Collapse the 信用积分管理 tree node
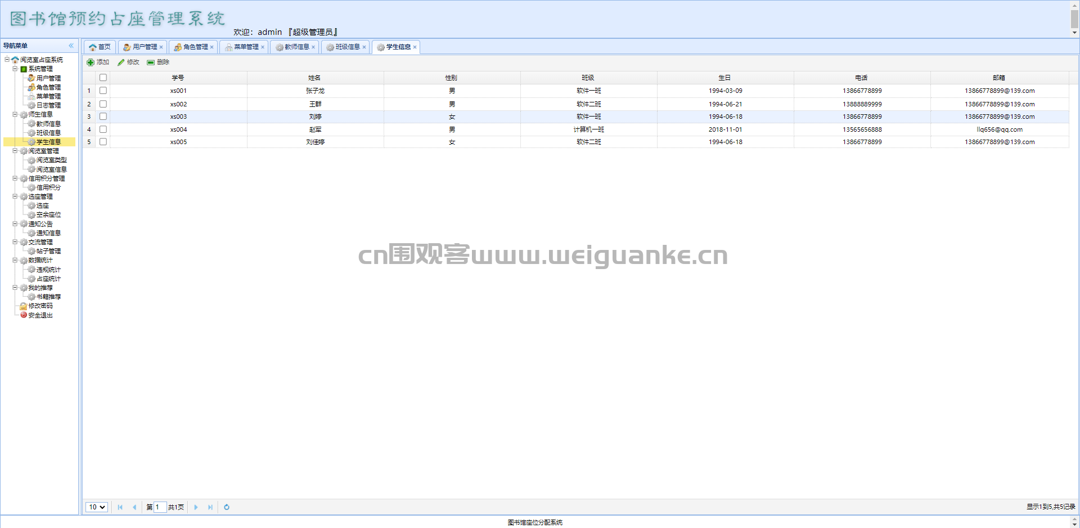The height and width of the screenshot is (528, 1080). [15, 178]
